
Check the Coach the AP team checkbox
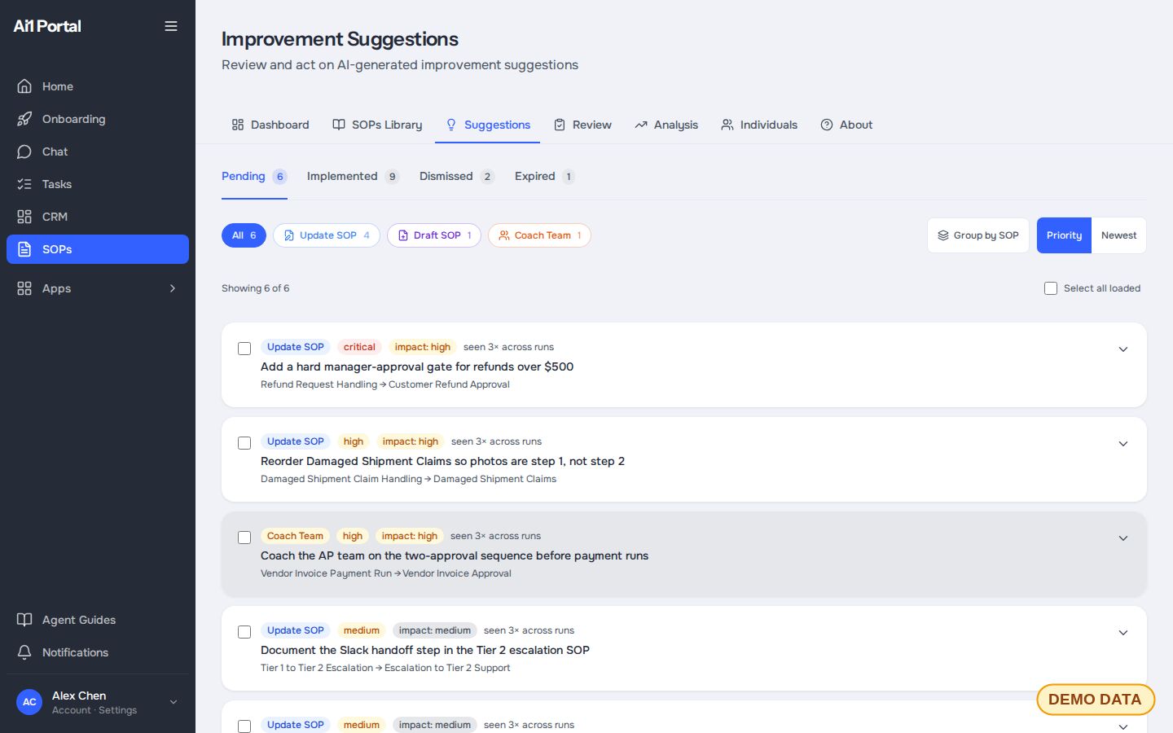244,538
